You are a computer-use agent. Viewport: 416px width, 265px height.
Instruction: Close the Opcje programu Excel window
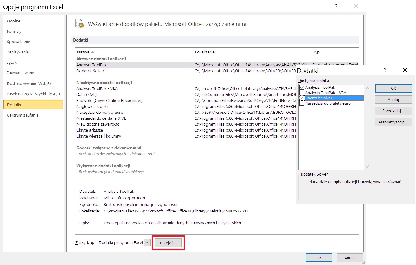(356, 6)
